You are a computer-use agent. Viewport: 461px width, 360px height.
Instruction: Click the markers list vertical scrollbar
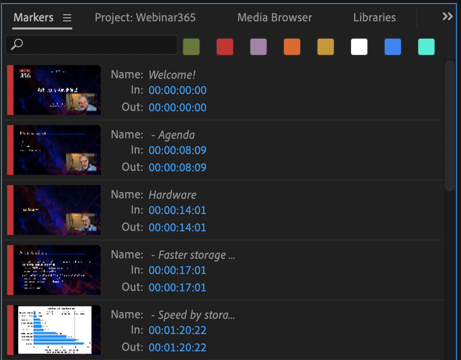449,126
